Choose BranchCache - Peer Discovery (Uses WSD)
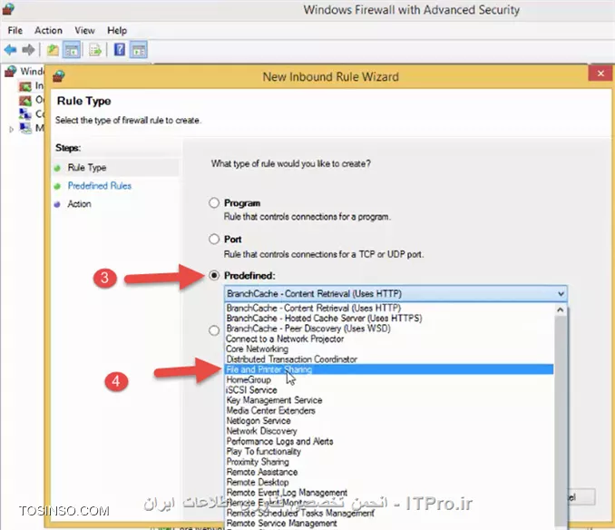Screen dimensions: 615x530 click(x=389, y=329)
